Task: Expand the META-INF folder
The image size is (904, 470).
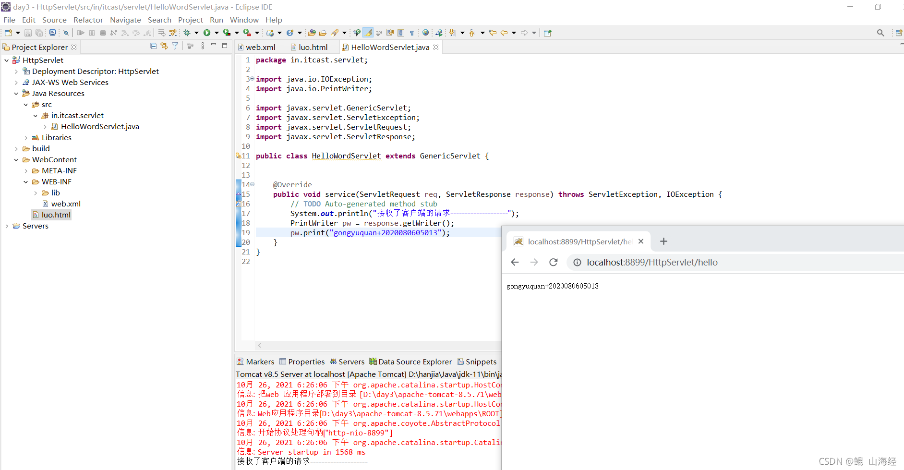Action: tap(26, 171)
